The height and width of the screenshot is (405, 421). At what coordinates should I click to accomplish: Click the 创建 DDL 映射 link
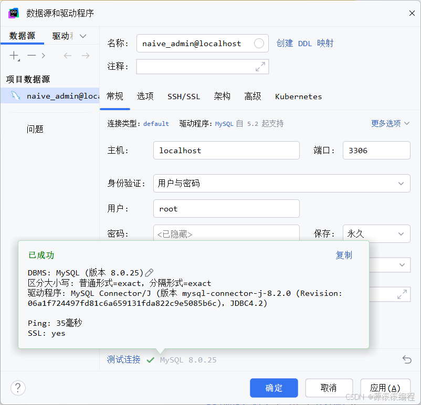click(x=305, y=43)
